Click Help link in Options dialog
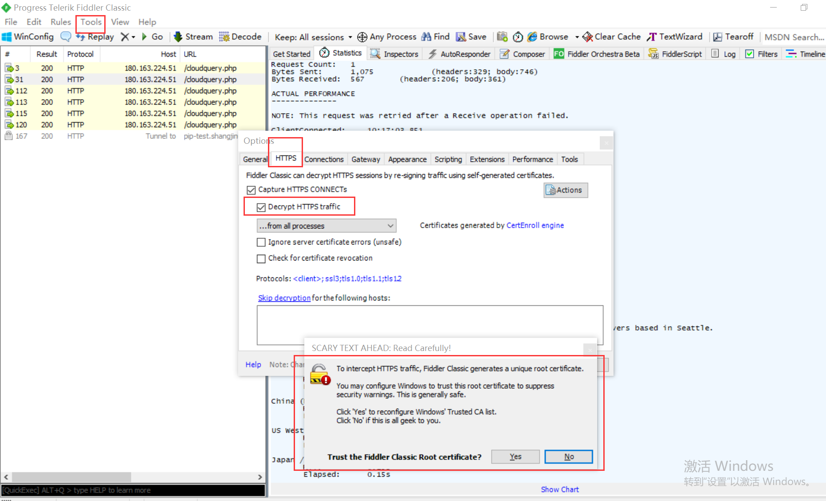This screenshot has height=501, width=826. pyautogui.click(x=253, y=364)
